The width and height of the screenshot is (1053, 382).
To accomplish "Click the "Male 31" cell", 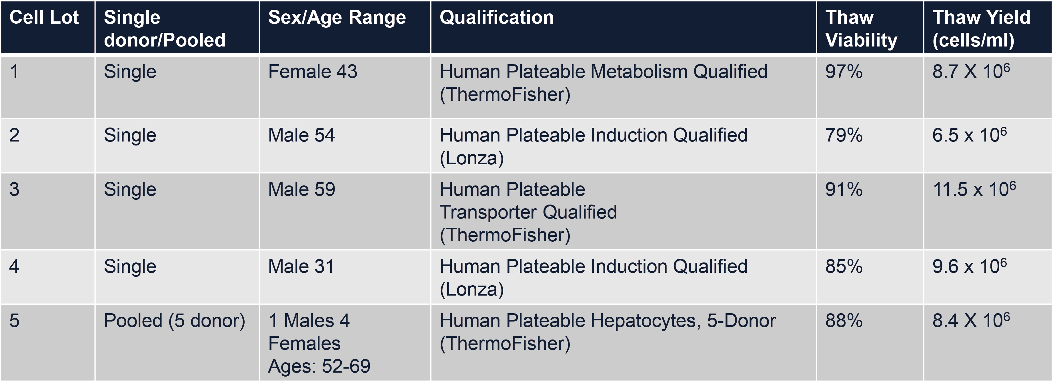I will [x=301, y=266].
